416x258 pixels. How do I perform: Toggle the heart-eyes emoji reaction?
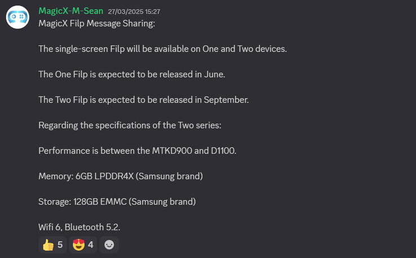(x=82, y=245)
